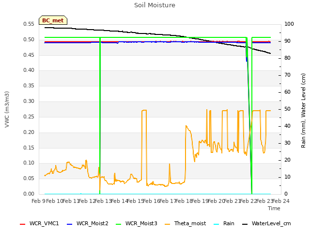Click the blue WCR_Moist2 legend swatch
Screen dimensions: 310x233
point(70,224)
